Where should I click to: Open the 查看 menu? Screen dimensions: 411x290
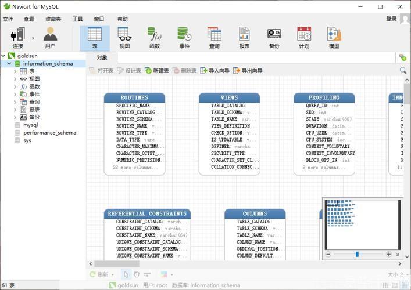coord(29,19)
